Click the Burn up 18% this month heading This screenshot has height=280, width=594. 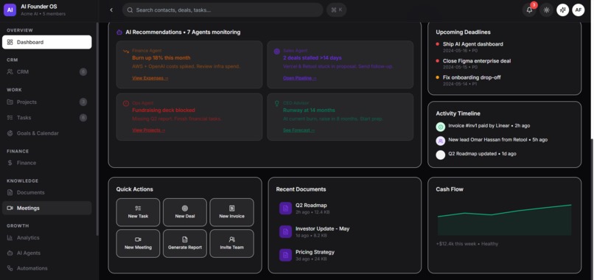[x=161, y=58]
